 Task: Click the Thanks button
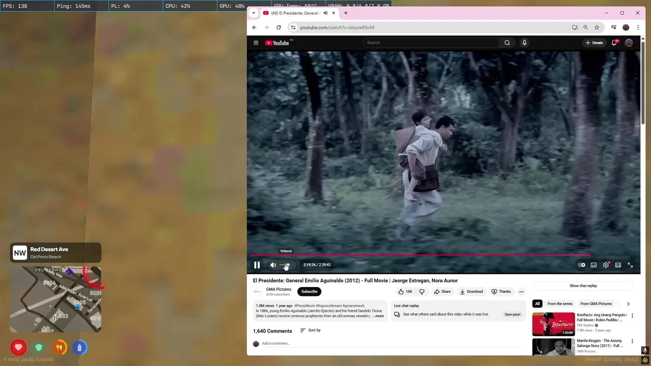501,292
